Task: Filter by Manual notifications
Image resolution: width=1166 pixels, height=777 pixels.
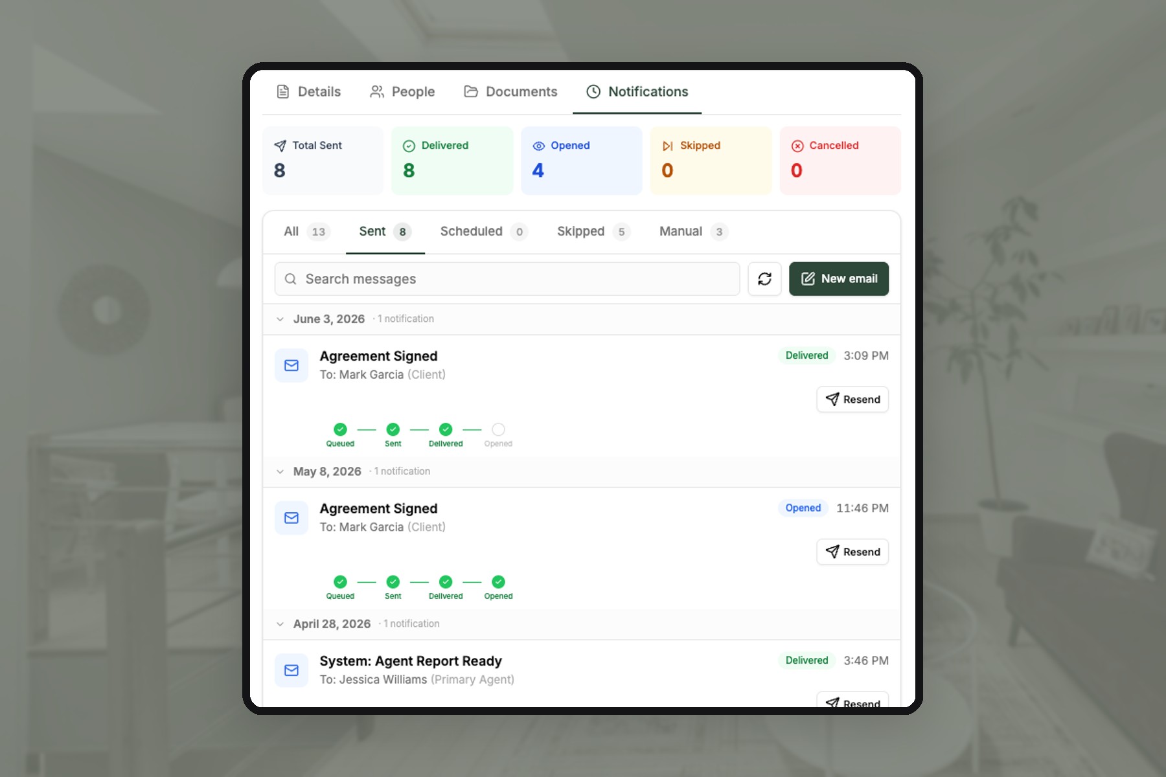Action: pyautogui.click(x=694, y=231)
